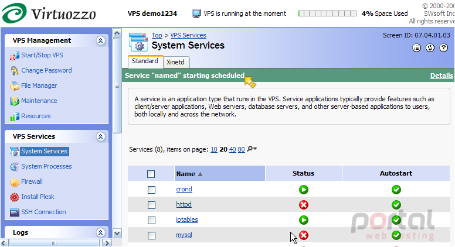Open Details link in status message
The width and height of the screenshot is (455, 247).
click(442, 76)
